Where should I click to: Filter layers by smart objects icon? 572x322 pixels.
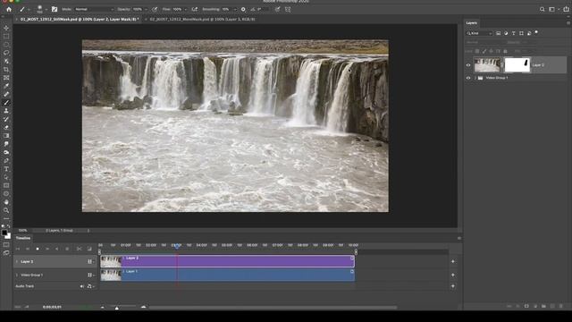click(529, 33)
